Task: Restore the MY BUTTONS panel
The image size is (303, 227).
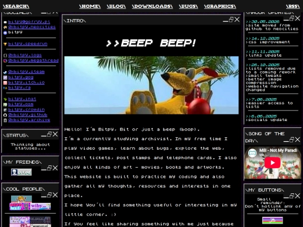Action: click(292, 196)
